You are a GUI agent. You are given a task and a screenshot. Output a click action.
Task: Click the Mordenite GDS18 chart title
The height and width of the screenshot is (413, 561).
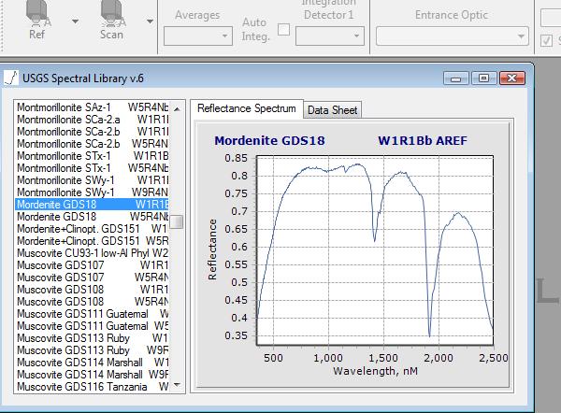coord(269,140)
